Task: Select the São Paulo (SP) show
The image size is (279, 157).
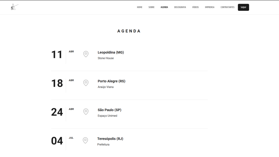Action: [x=109, y=110]
